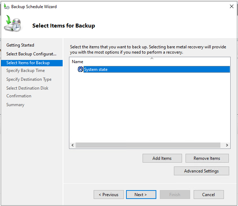The width and height of the screenshot is (238, 206).
Task: Click the left scroll arrow of the list
Action: tap(73, 145)
